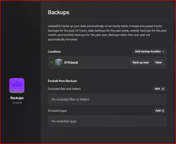
Task: Click the plus icon for excluded files
Action: click(163, 89)
